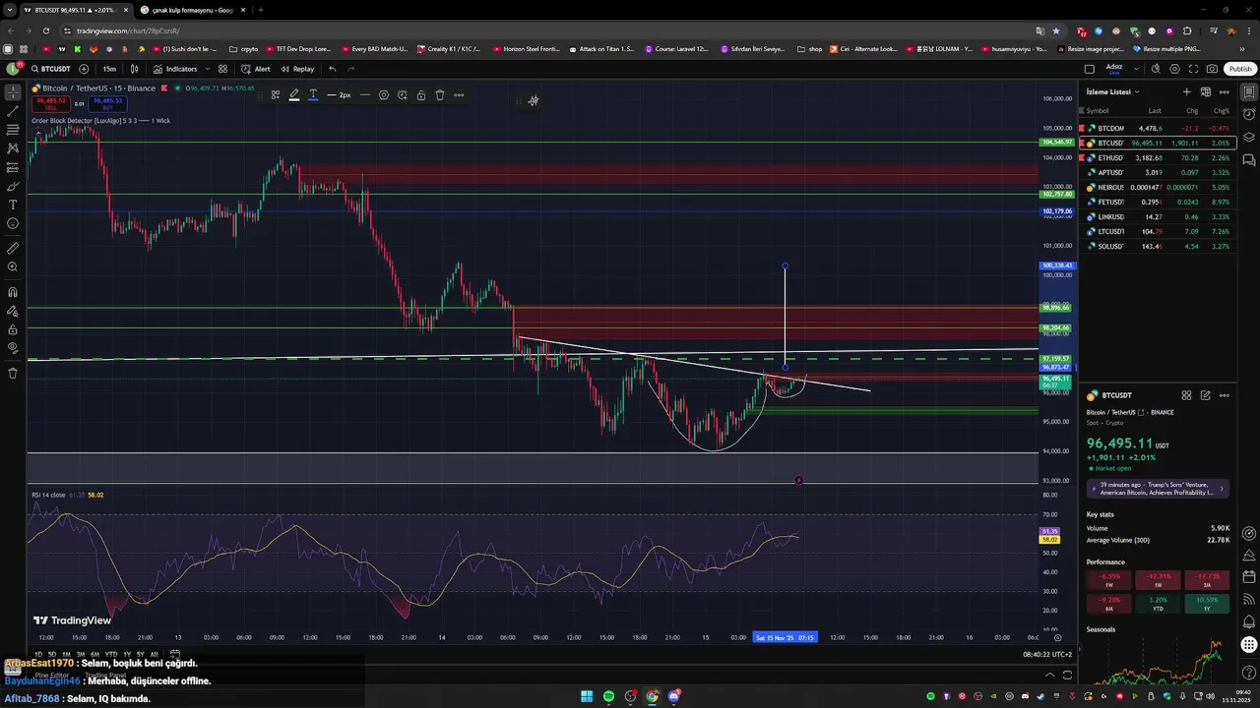Toggle flag on the BTCDOM watchlist row
This screenshot has width=1260, height=708.
click(x=1082, y=128)
